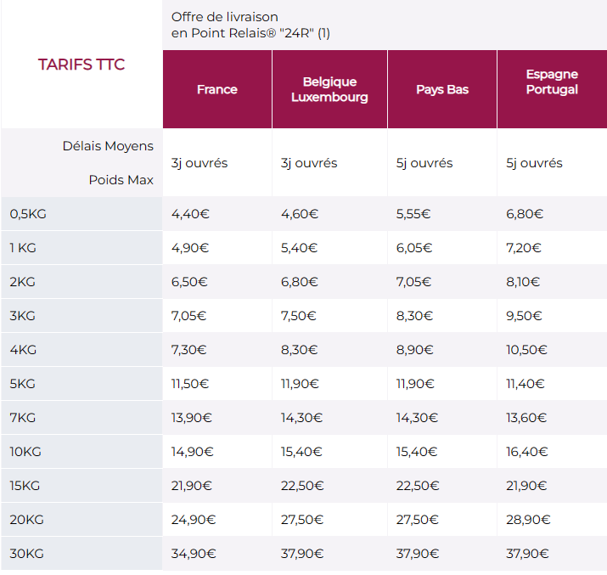
Task: Click the France column header
Action: pos(217,89)
